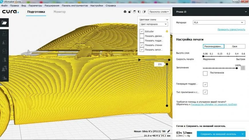Select Своя custom settings mode
The width and height of the screenshot is (249, 140).
235,46
